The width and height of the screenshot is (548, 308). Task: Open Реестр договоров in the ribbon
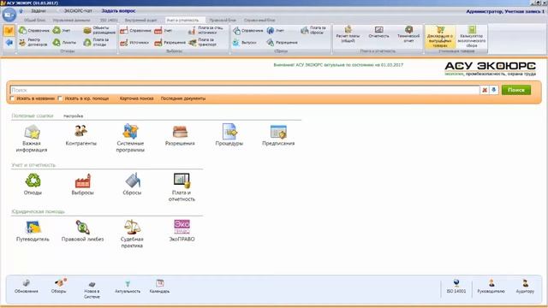[x=33, y=43]
